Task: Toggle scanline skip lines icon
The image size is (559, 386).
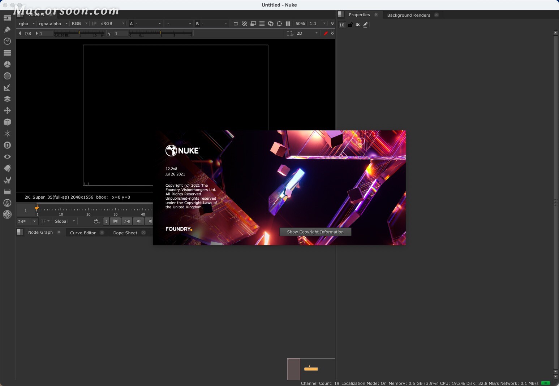Action: (x=262, y=23)
